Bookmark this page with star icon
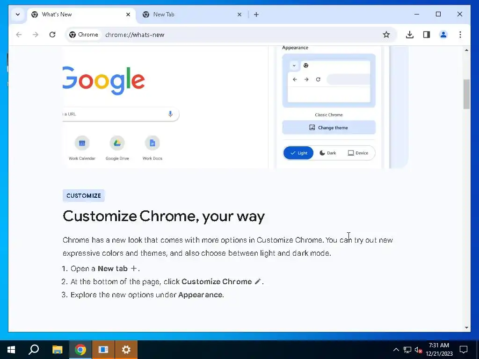 coord(386,35)
